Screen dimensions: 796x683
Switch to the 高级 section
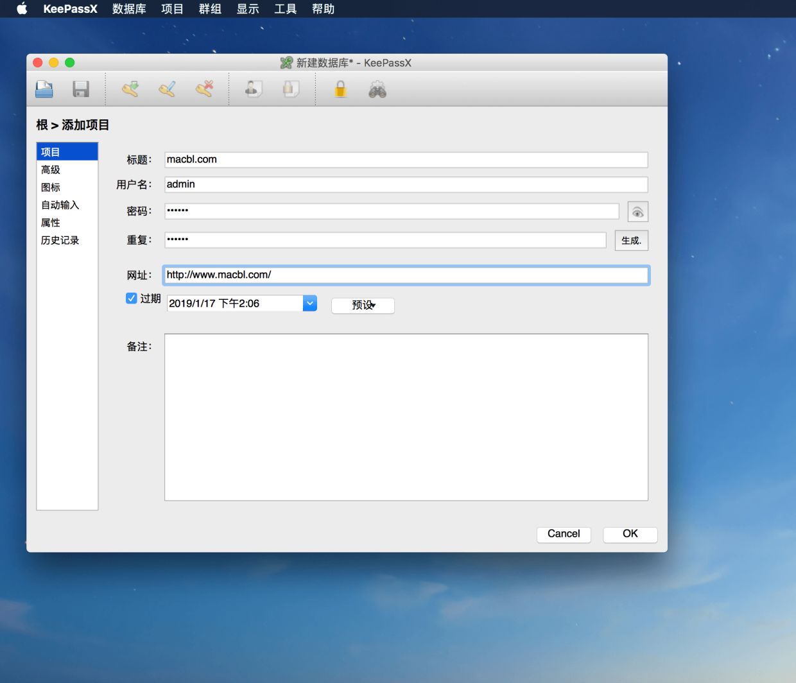(x=67, y=169)
